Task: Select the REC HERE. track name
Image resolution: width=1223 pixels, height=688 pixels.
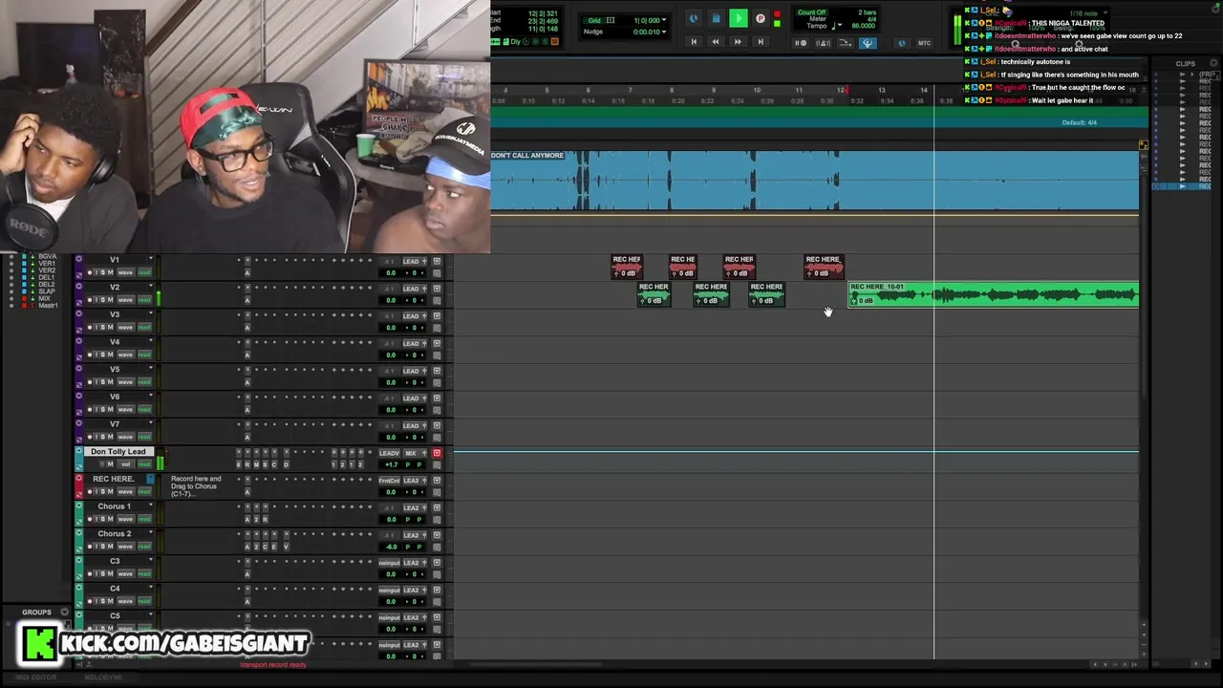Action: point(114,479)
